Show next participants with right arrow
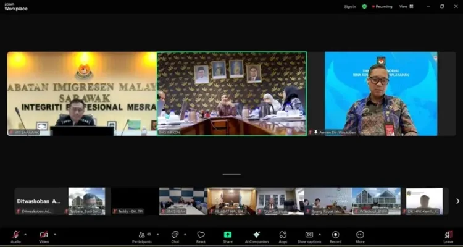463x247 pixels. point(457,201)
